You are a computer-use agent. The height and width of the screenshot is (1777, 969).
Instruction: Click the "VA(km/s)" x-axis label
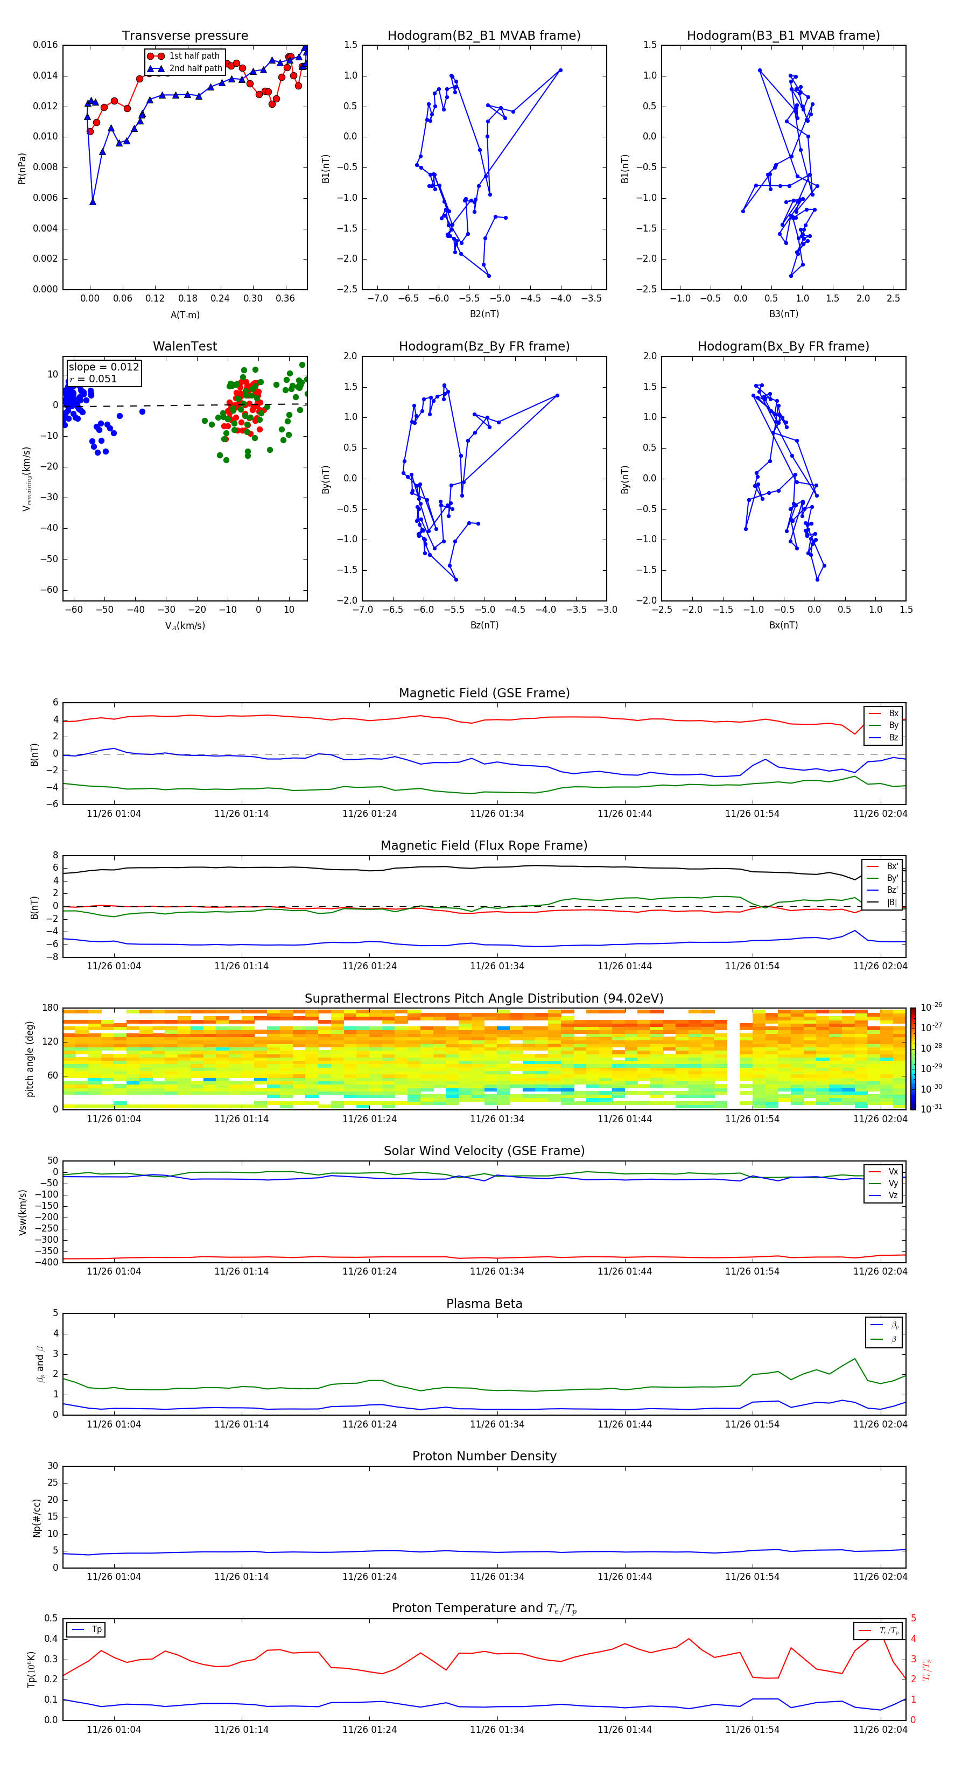pyautogui.click(x=185, y=626)
